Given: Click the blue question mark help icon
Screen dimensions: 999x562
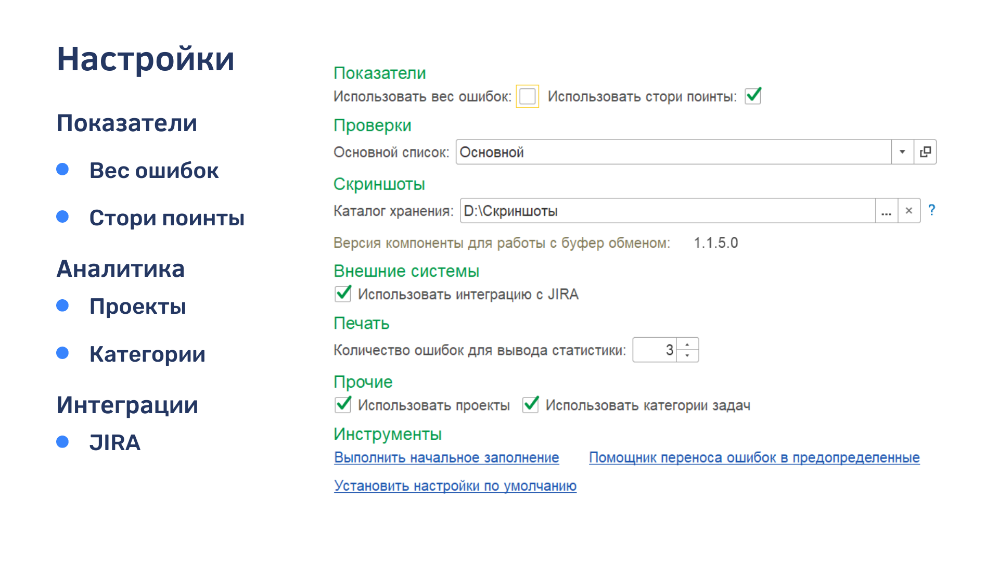Looking at the screenshot, I should (x=931, y=210).
